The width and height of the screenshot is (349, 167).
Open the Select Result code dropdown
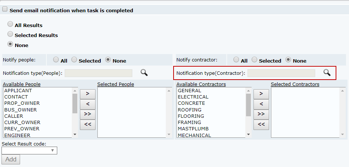[x=29, y=150]
